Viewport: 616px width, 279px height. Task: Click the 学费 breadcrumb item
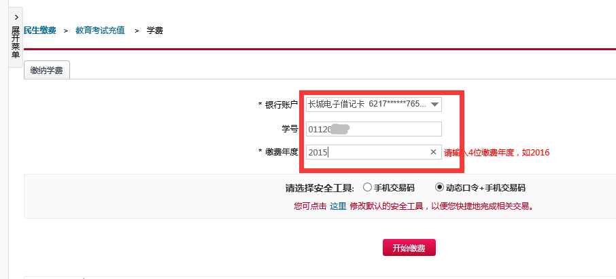point(155,31)
